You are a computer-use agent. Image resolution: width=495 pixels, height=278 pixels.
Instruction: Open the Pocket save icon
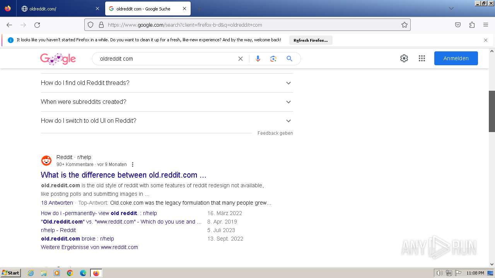458,25
